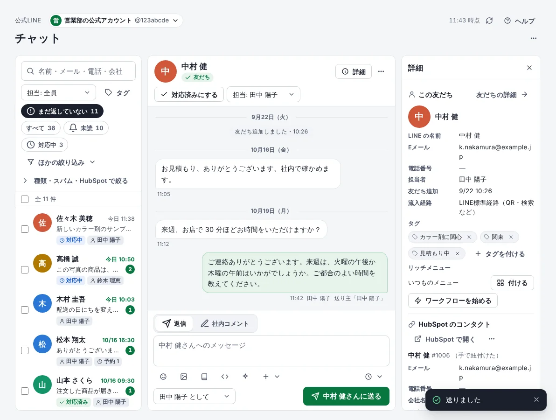
Task: Open 友だちの詳細 link
Action: [502, 95]
